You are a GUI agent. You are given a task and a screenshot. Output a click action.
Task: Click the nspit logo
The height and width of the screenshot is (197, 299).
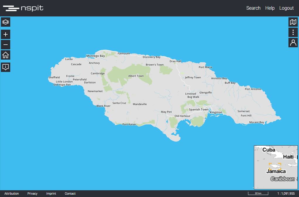coord(23,8)
